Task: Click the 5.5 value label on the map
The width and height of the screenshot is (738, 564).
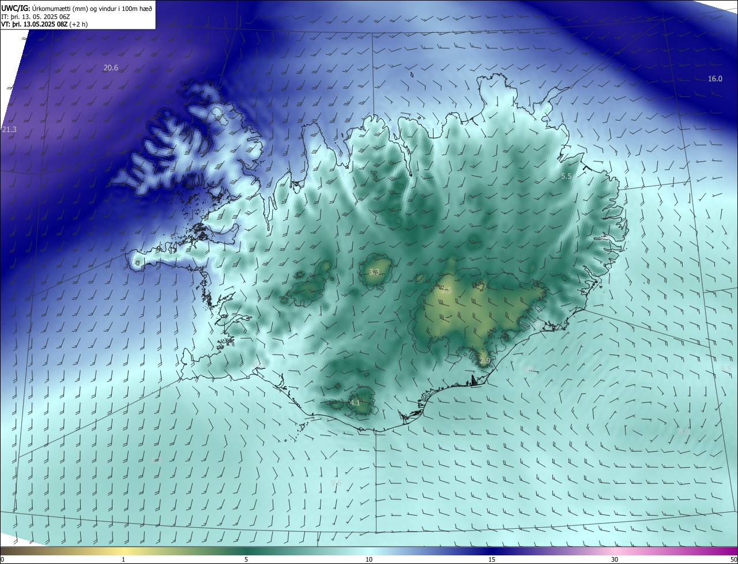Action: [x=566, y=176]
